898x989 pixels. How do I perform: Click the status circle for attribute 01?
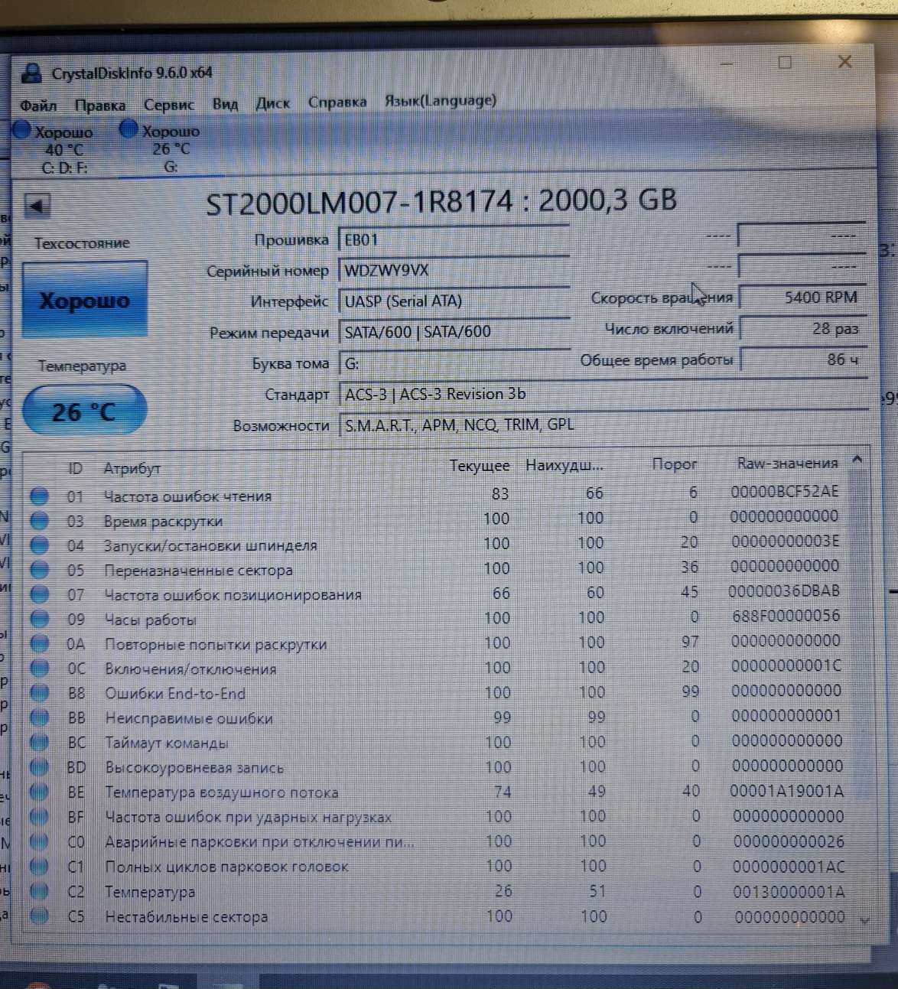click(x=39, y=496)
